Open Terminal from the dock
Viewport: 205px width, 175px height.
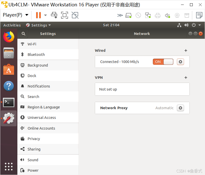pos(9,103)
